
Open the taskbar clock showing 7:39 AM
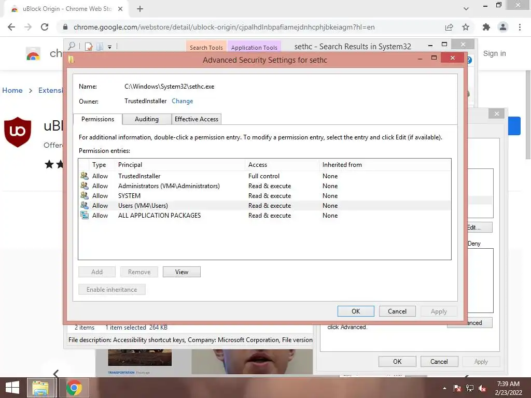tap(508, 388)
